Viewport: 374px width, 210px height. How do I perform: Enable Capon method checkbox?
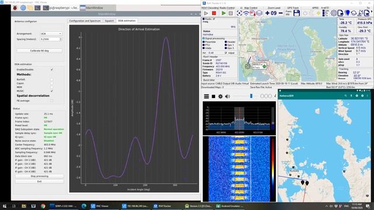52,83
